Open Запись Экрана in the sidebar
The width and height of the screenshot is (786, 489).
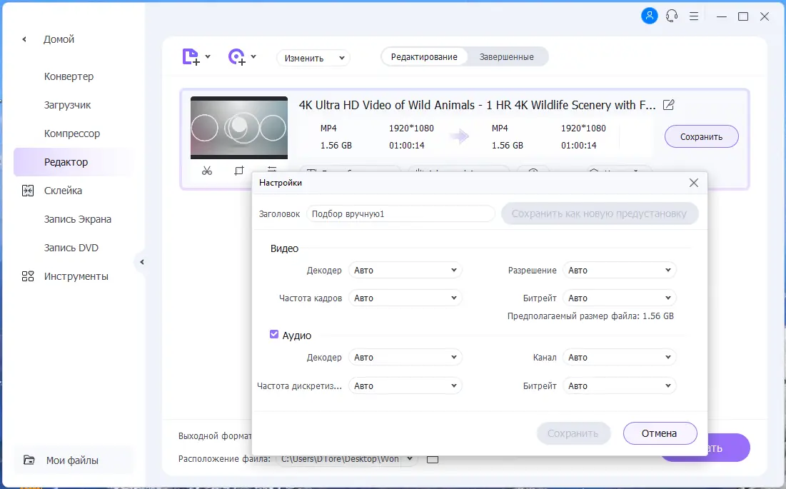[x=78, y=219]
